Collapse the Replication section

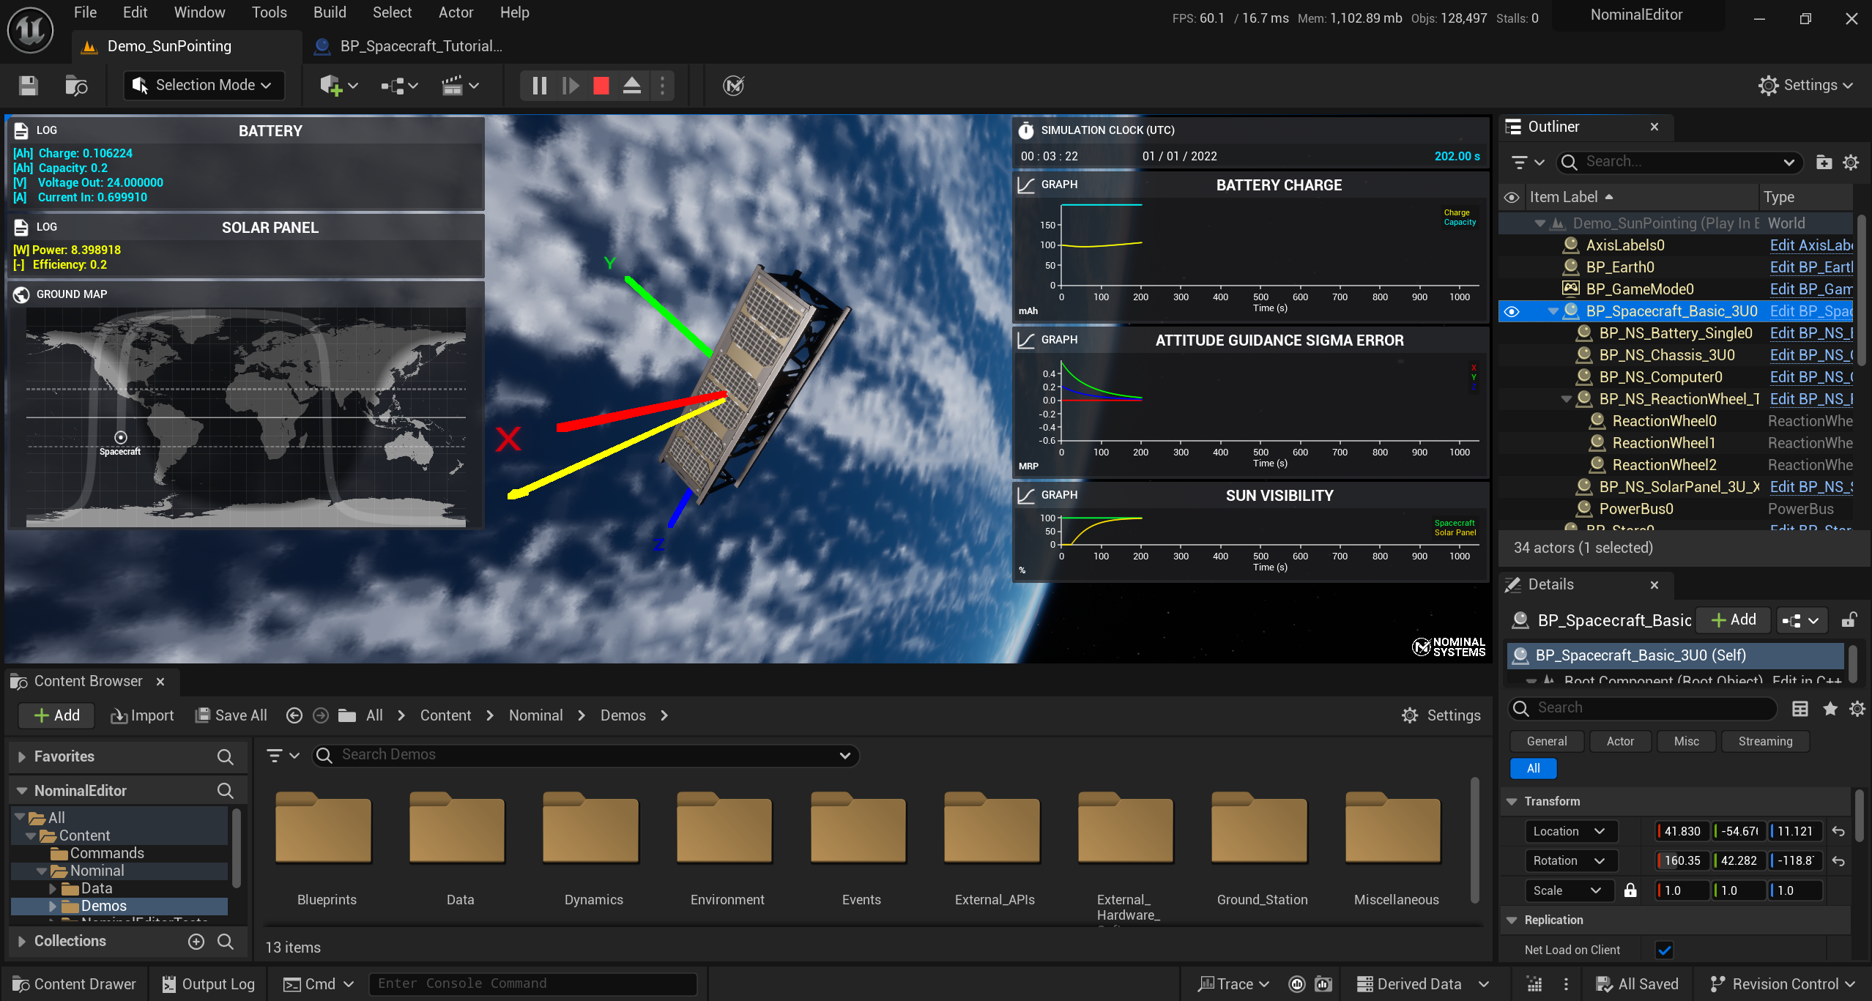[1512, 920]
